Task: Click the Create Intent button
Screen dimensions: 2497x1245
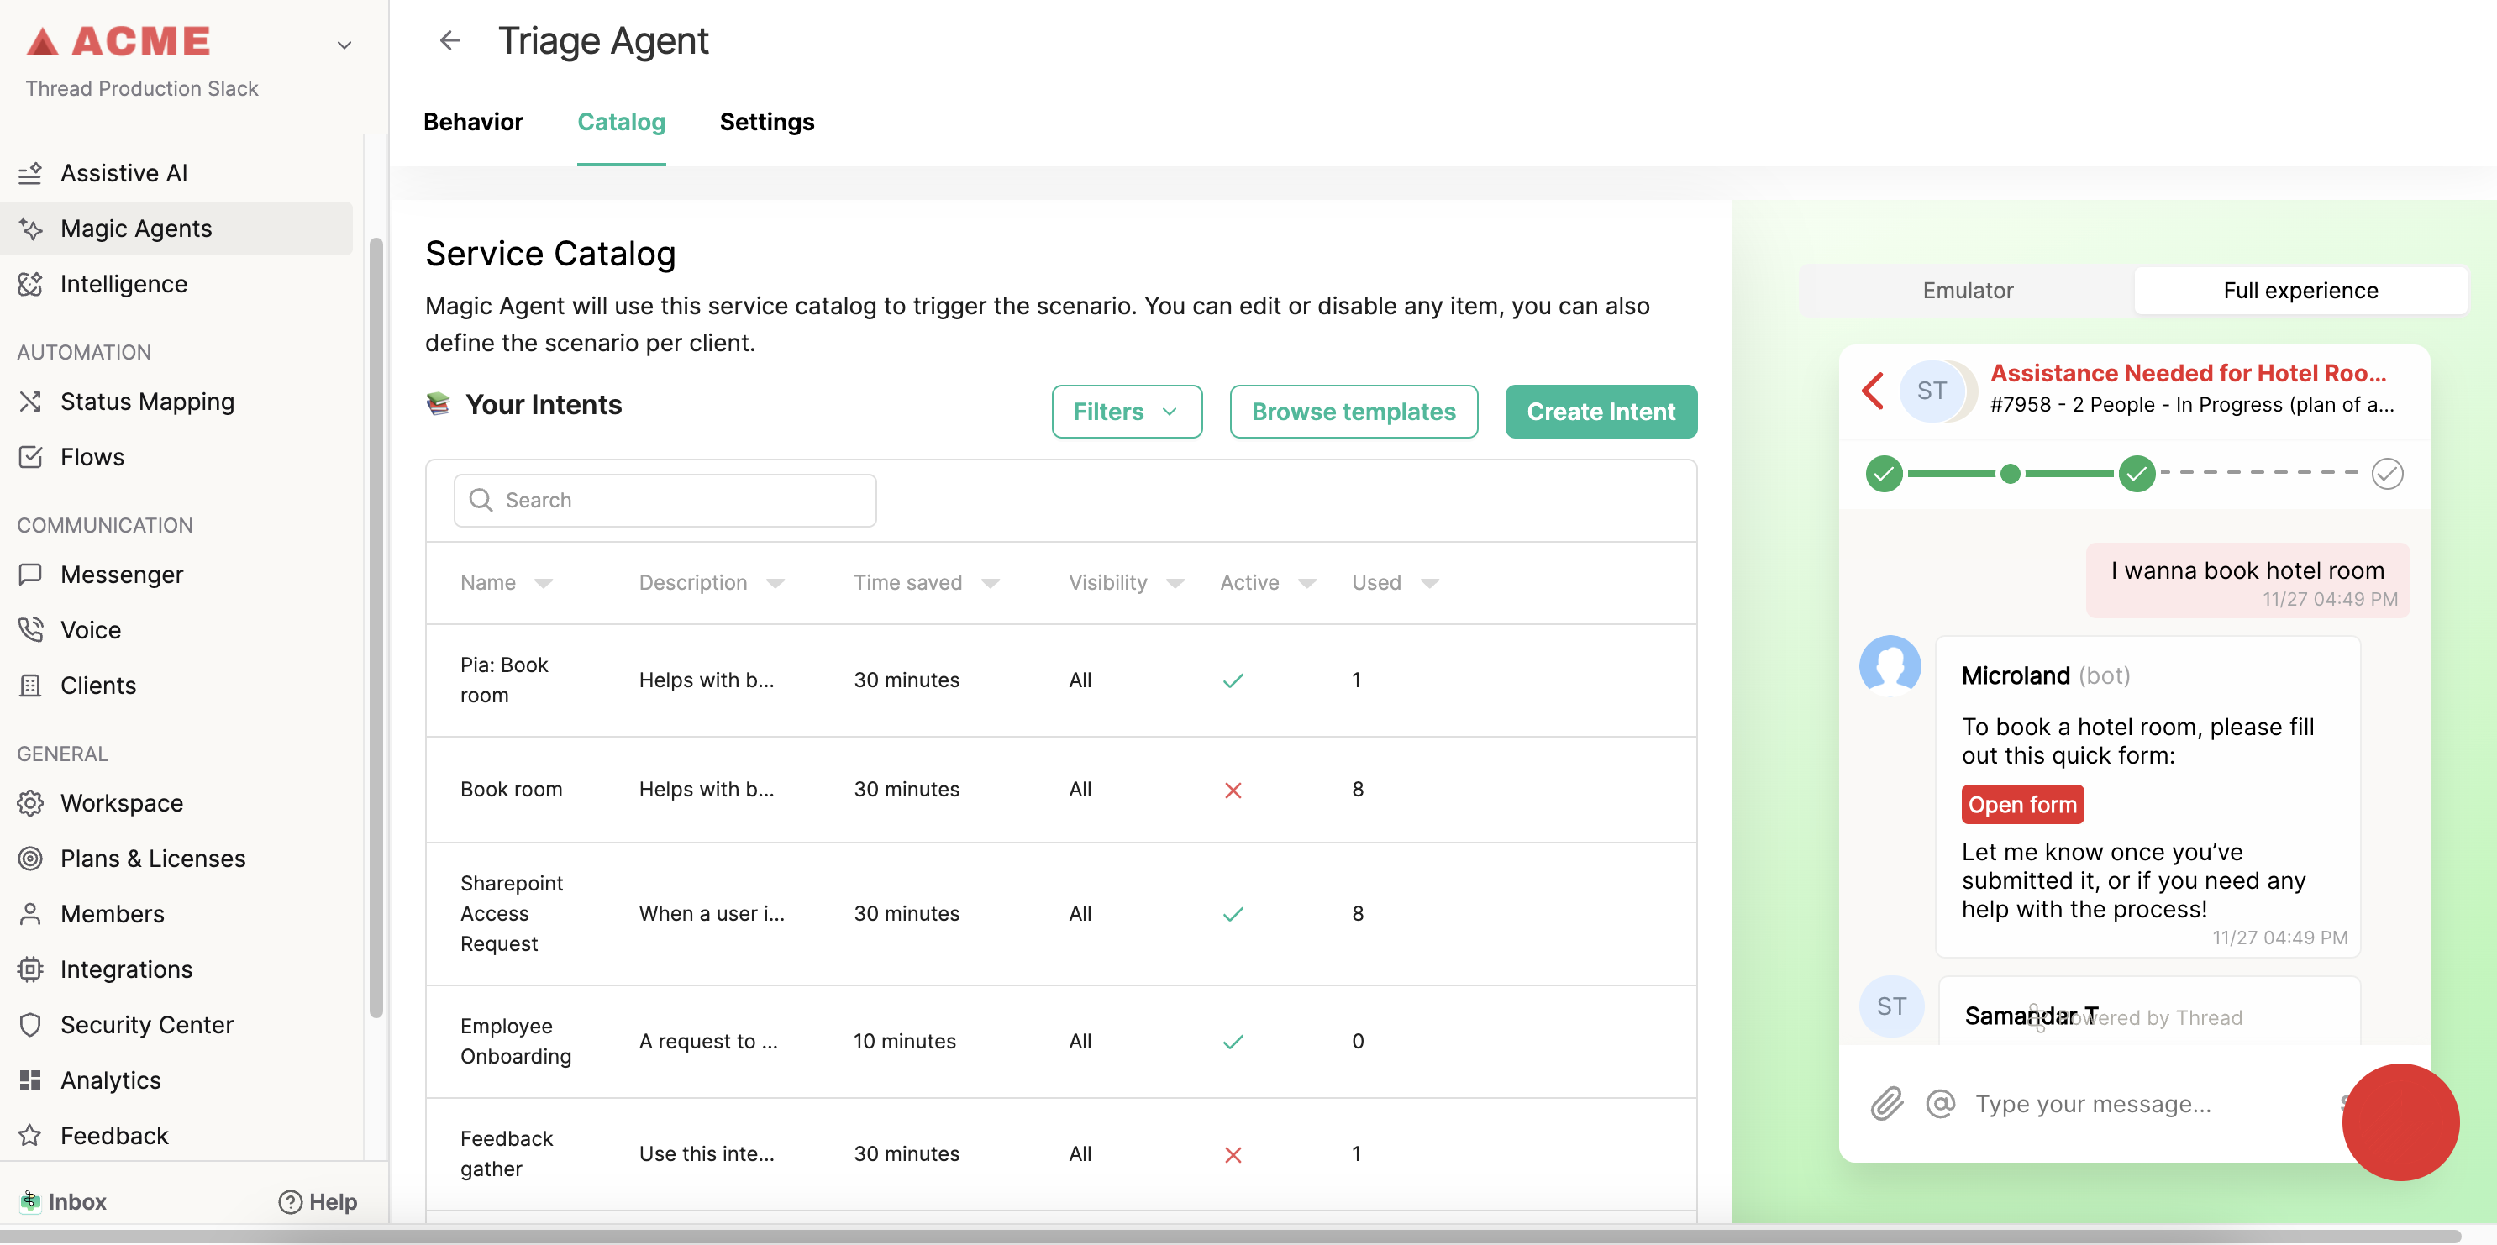Action: tap(1600, 412)
